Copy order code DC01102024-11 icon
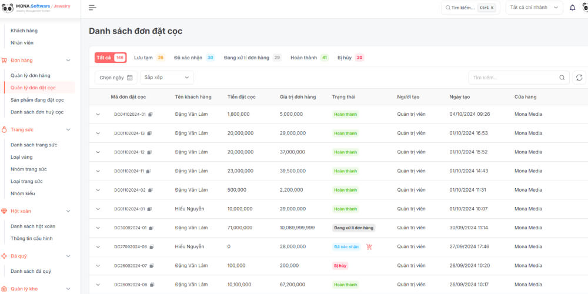 pyautogui.click(x=148, y=171)
